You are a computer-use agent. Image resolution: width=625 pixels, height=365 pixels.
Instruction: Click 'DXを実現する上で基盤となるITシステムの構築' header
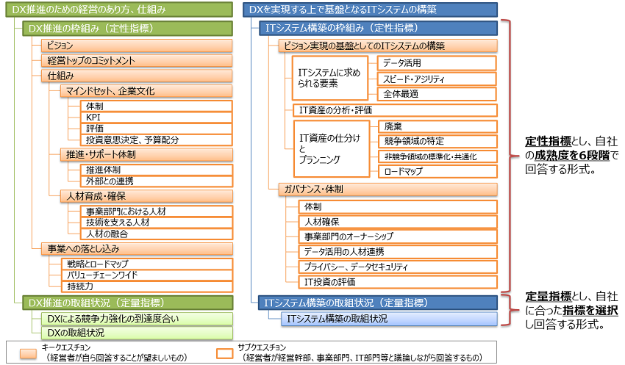pos(371,10)
